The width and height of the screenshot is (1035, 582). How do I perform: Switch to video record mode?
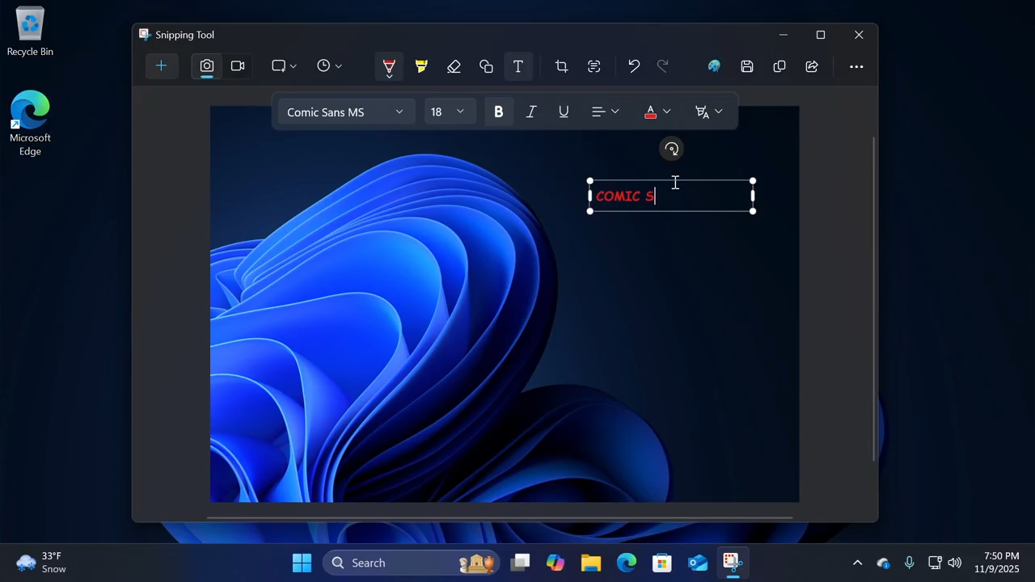tap(238, 66)
